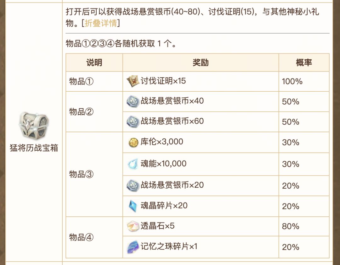This screenshot has height=265, width=340.
Task: Click the 物品④ row label
Action: [x=81, y=237]
